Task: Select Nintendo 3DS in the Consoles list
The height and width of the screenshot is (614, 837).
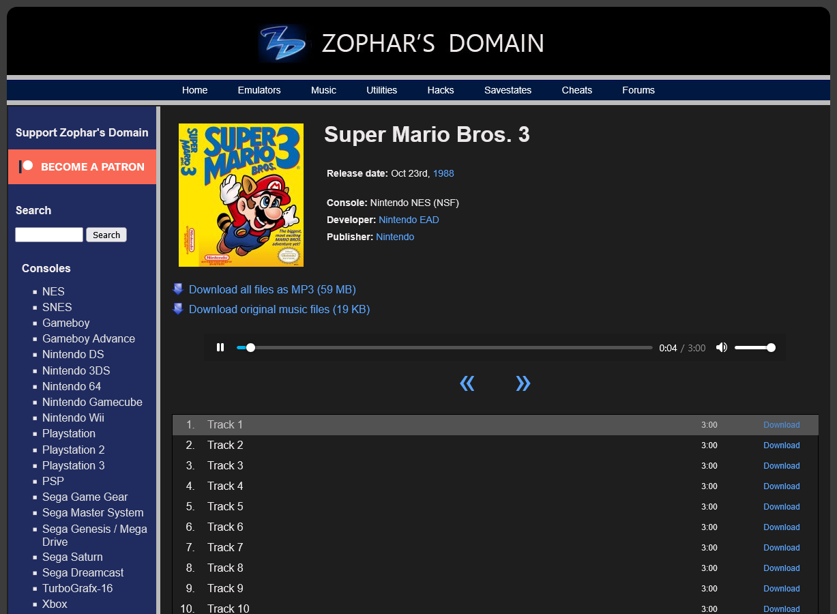Action: [76, 370]
